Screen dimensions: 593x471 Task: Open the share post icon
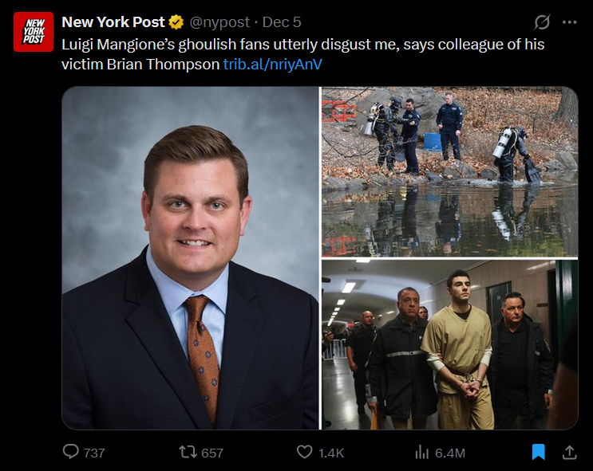tap(569, 452)
